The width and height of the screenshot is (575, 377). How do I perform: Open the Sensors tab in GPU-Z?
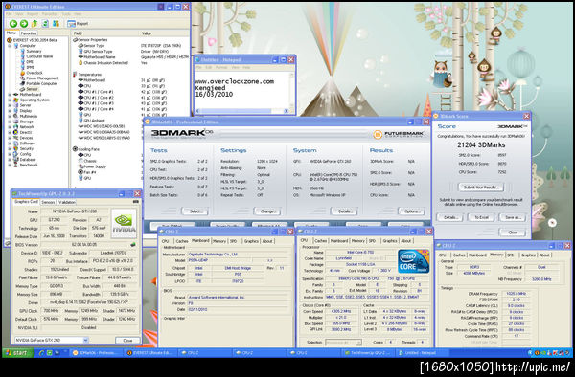click(48, 202)
